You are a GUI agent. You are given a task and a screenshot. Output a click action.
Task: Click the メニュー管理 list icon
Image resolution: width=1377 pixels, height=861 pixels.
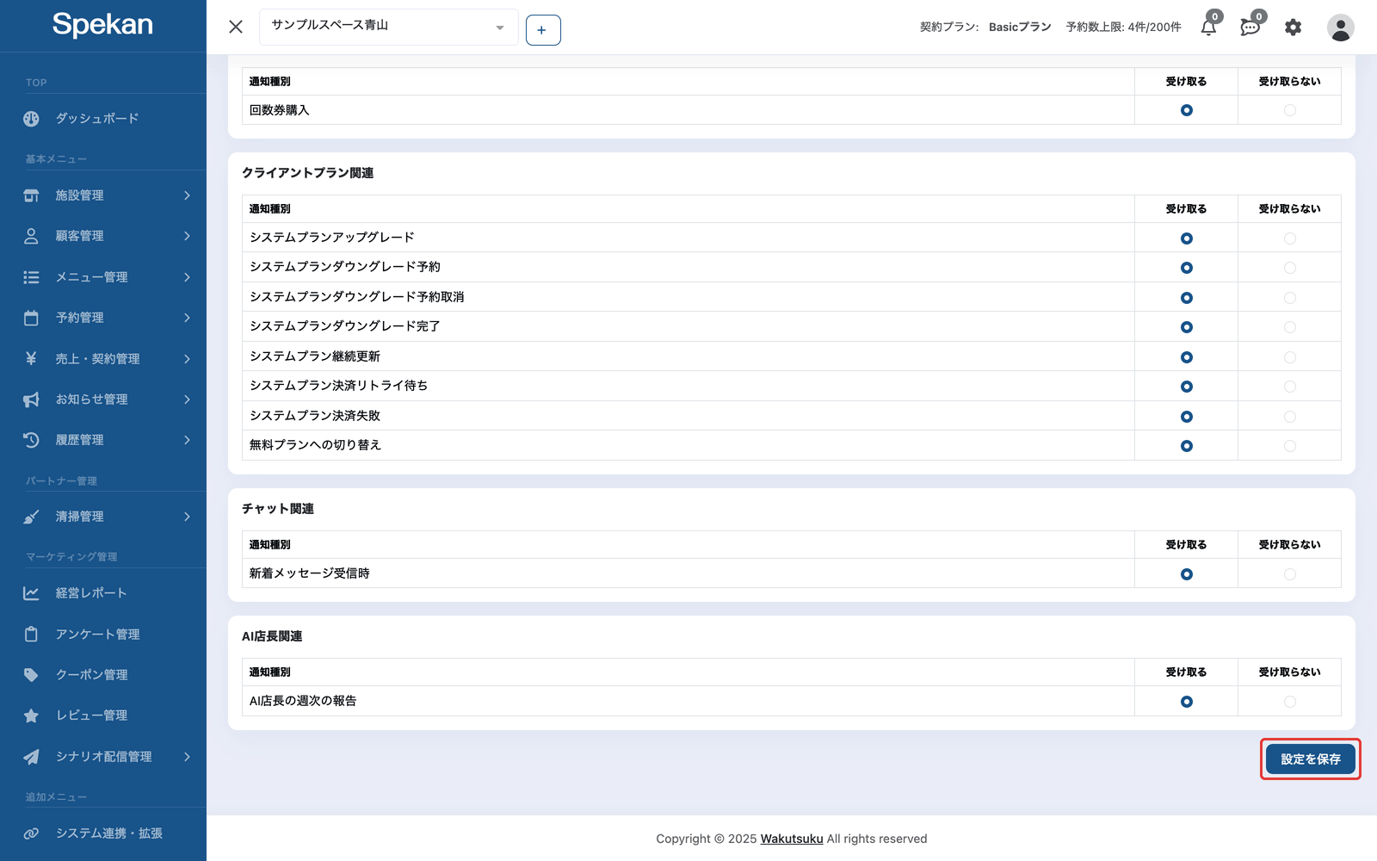[x=31, y=277]
